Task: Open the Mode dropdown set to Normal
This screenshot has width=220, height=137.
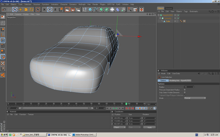Action: [x=195, y=98]
